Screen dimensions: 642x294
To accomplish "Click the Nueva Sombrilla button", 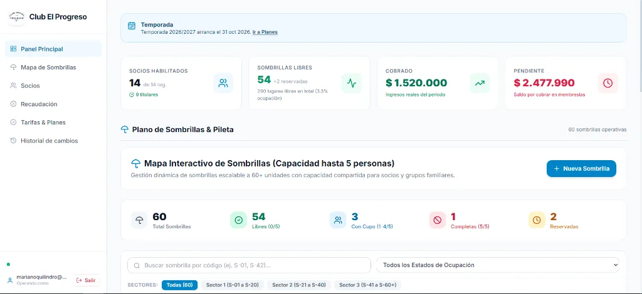I will (581, 169).
